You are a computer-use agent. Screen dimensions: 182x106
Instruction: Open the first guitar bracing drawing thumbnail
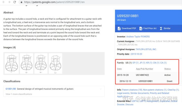pyautogui.click(x=11, y=63)
